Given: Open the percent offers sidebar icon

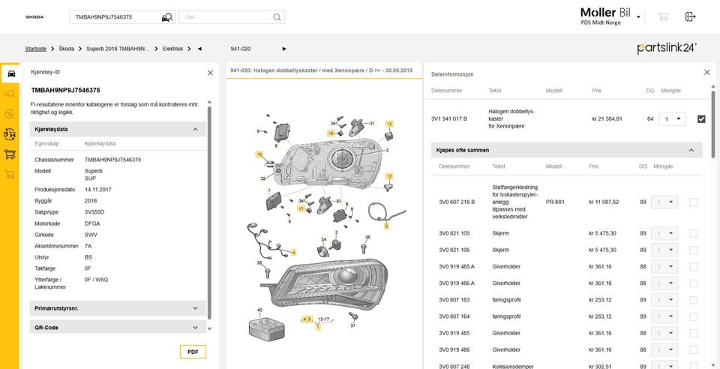Looking at the screenshot, I should (10, 113).
